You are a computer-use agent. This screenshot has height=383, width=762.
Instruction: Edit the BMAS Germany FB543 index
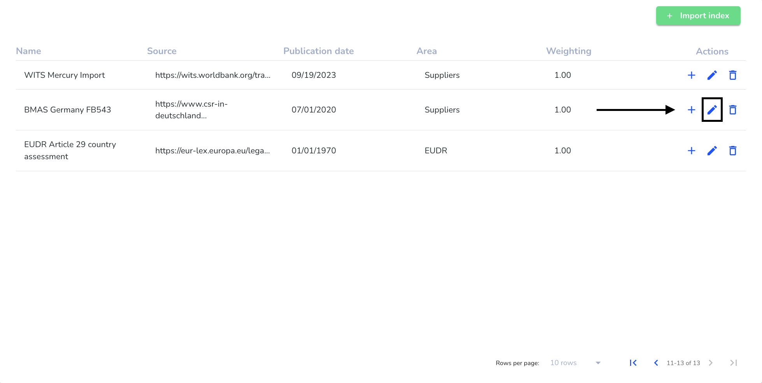712,110
